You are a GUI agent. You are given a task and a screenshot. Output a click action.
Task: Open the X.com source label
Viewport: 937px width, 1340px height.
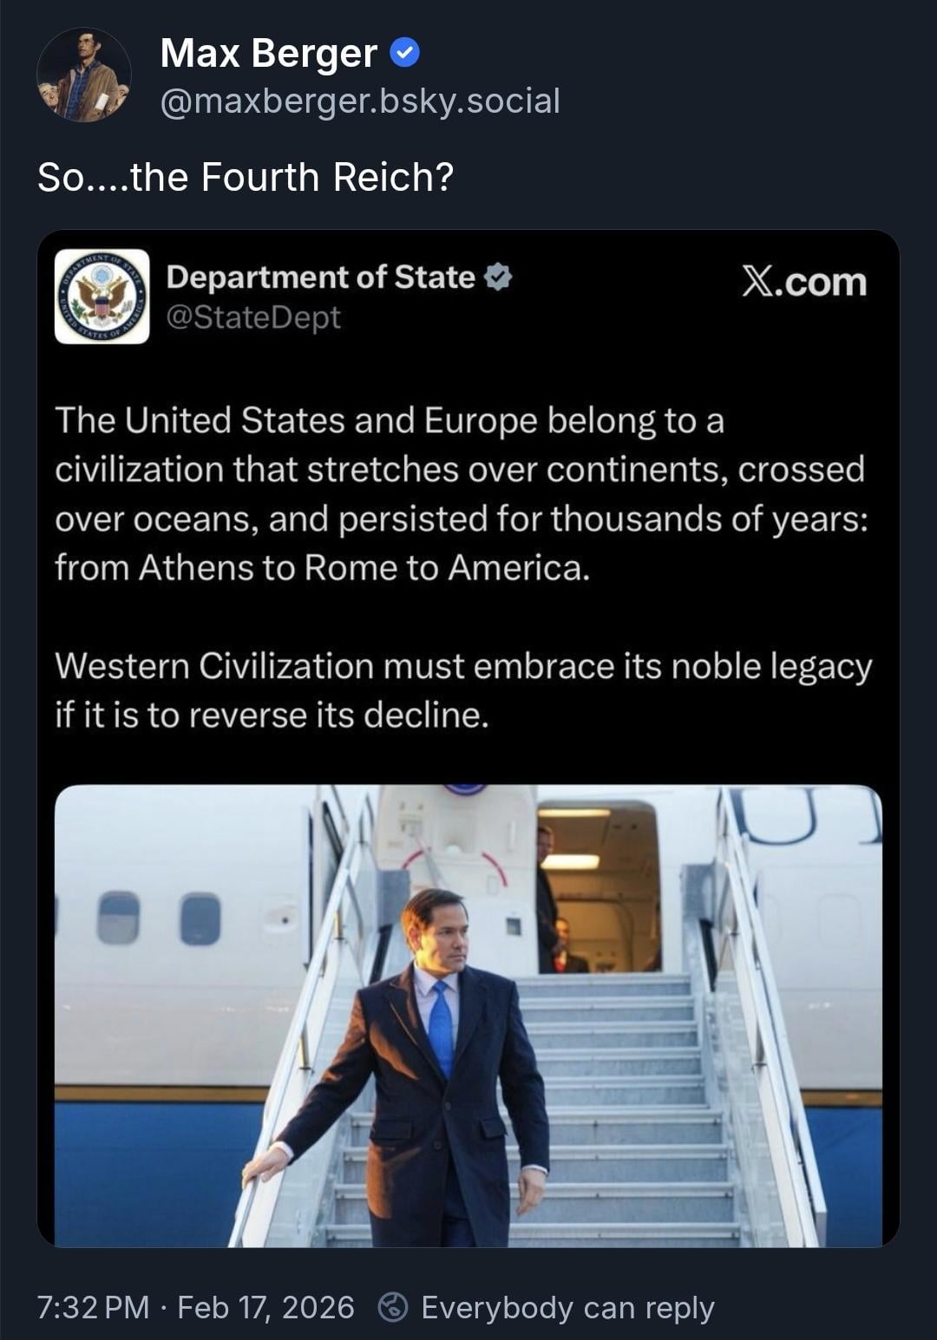[804, 282]
